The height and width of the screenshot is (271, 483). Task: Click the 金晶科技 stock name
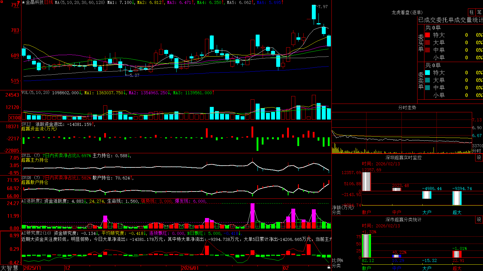pos(35,2)
